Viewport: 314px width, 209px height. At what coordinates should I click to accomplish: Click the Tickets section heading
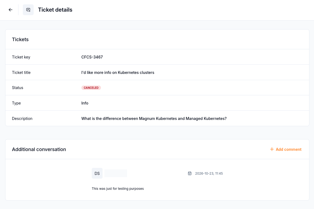(20, 39)
